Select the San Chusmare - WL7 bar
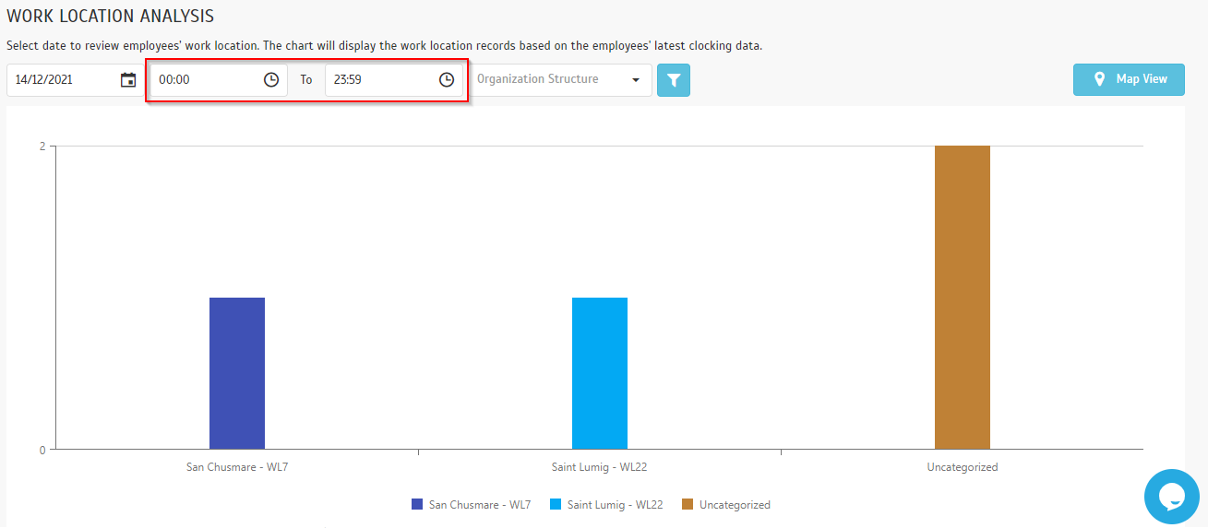This screenshot has height=528, width=1208. pos(237,373)
